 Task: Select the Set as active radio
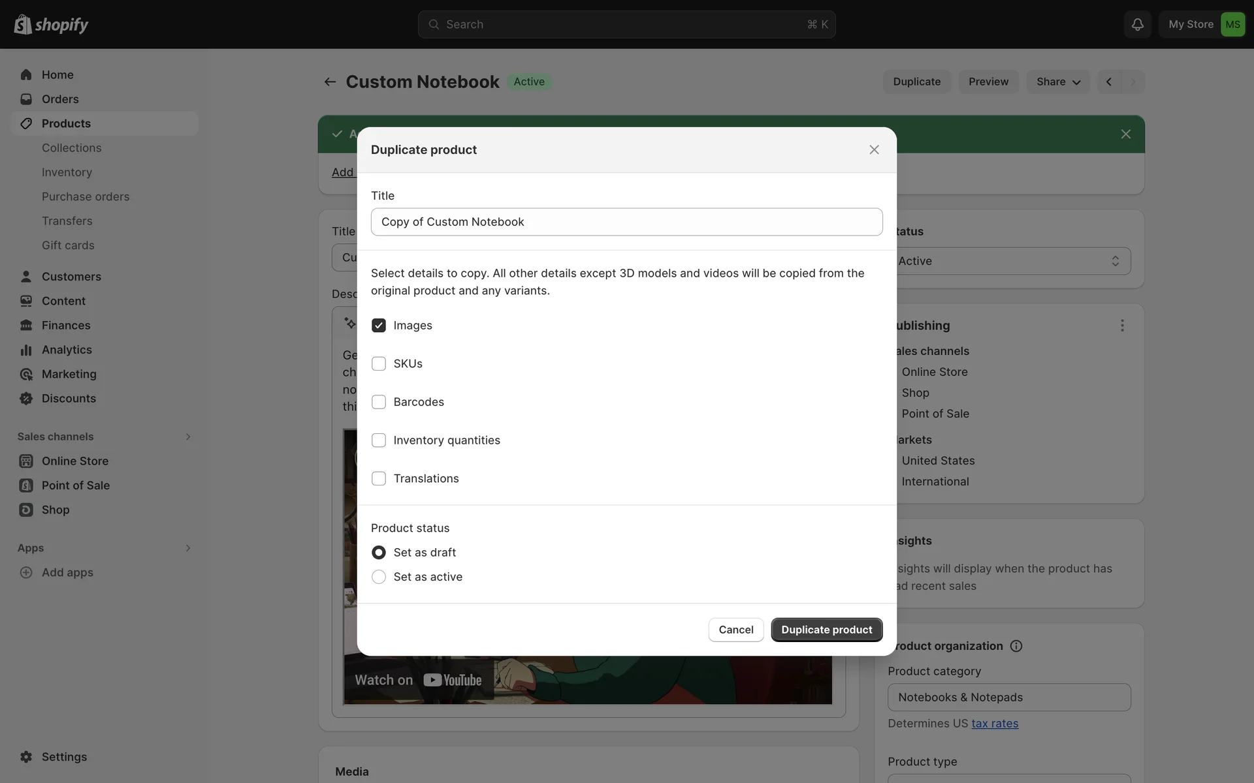[x=379, y=577]
